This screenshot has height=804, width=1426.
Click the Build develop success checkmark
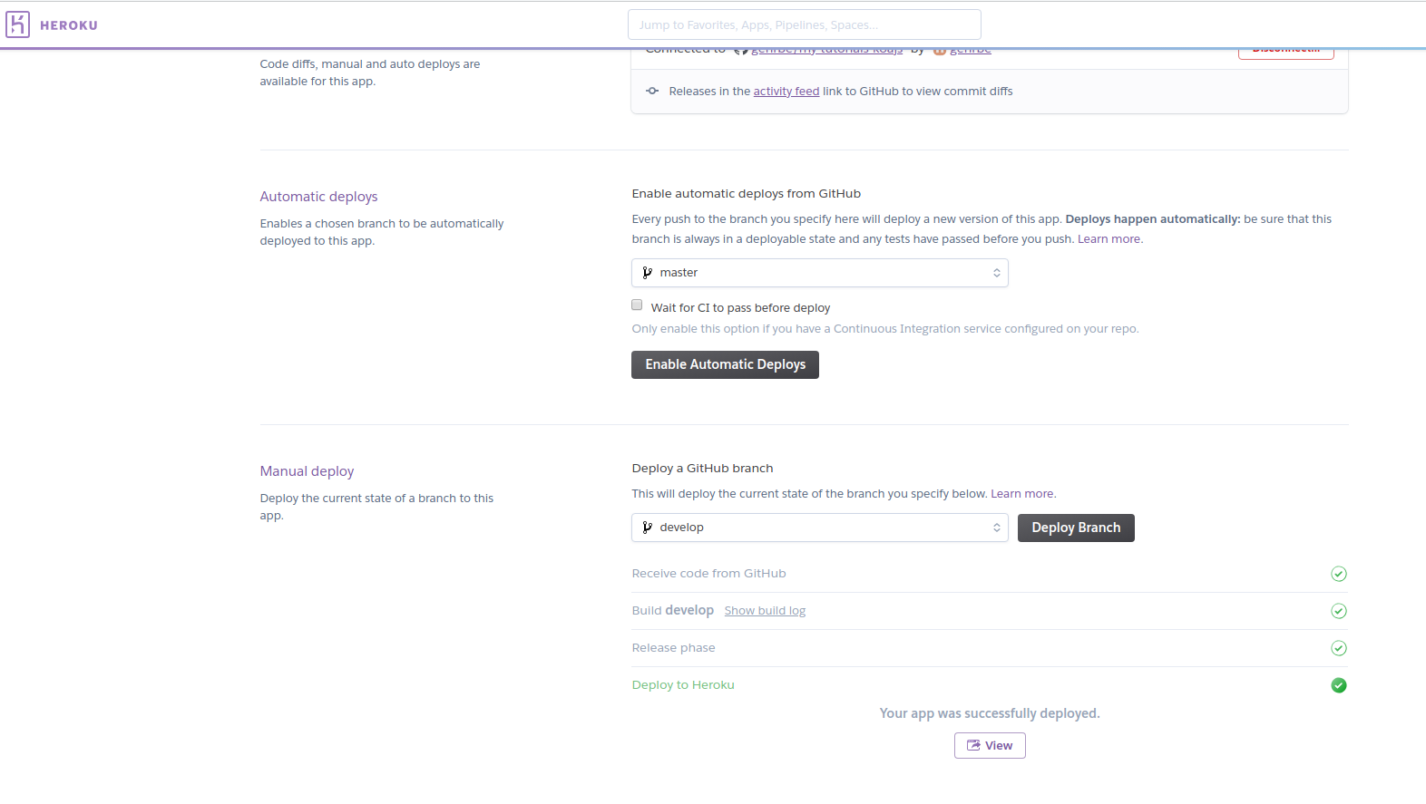point(1338,611)
